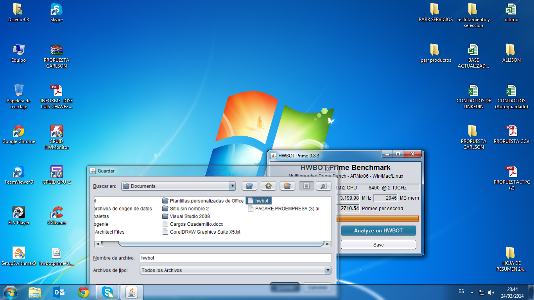Screen dimensions: 534x300
Task: Open the 'Archivos de tipo' dropdown
Action: tap(235, 270)
